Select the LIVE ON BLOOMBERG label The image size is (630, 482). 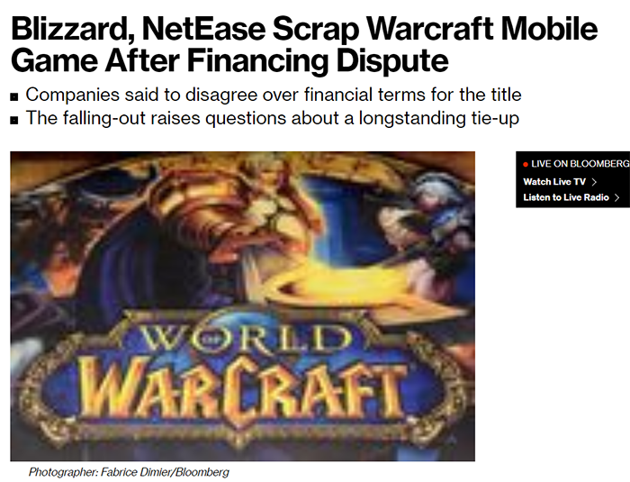580,164
